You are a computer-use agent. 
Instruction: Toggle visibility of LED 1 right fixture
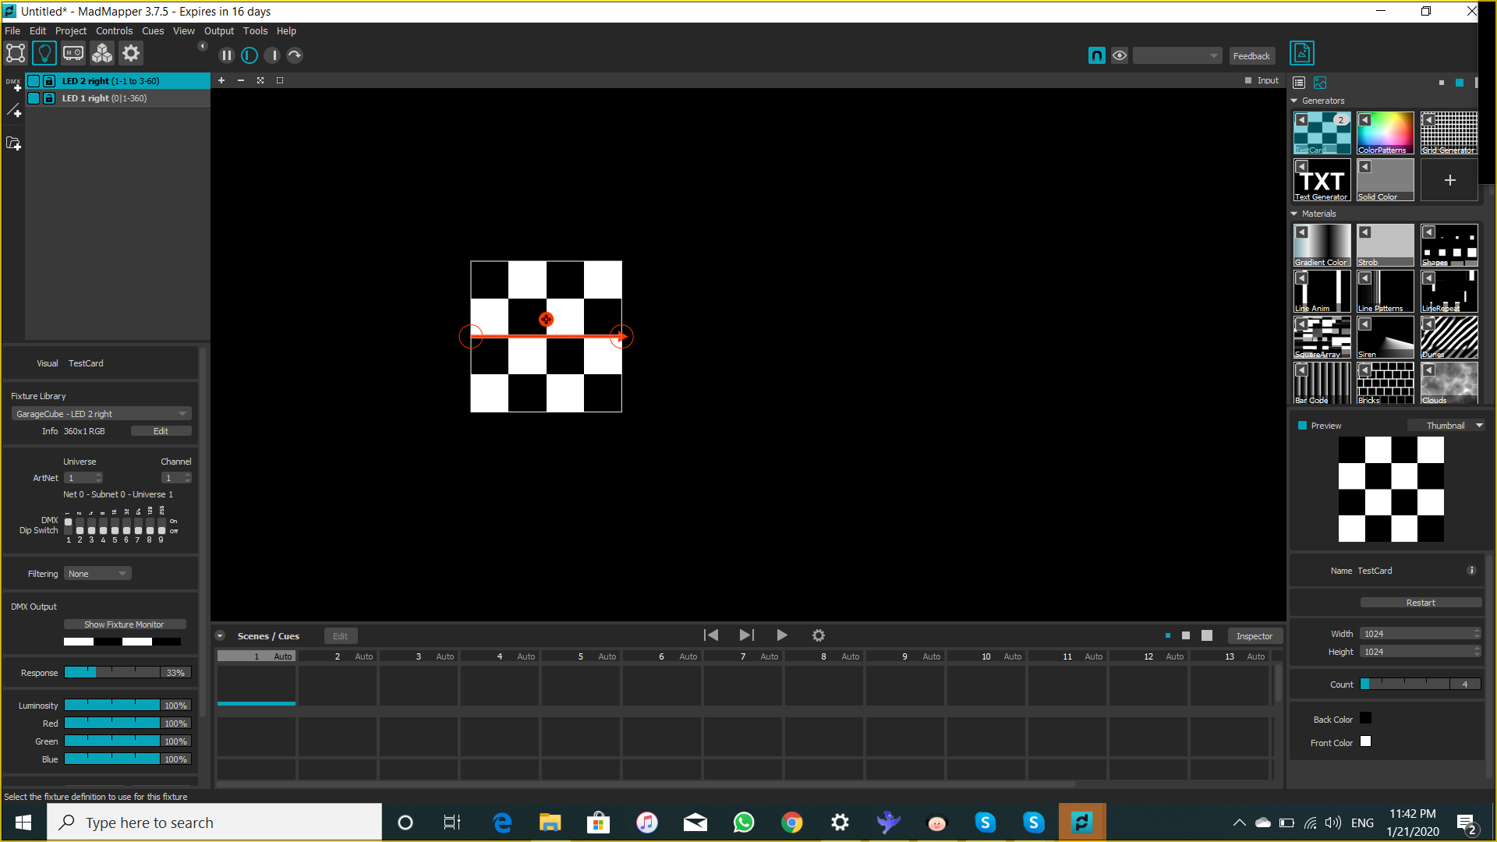point(34,98)
